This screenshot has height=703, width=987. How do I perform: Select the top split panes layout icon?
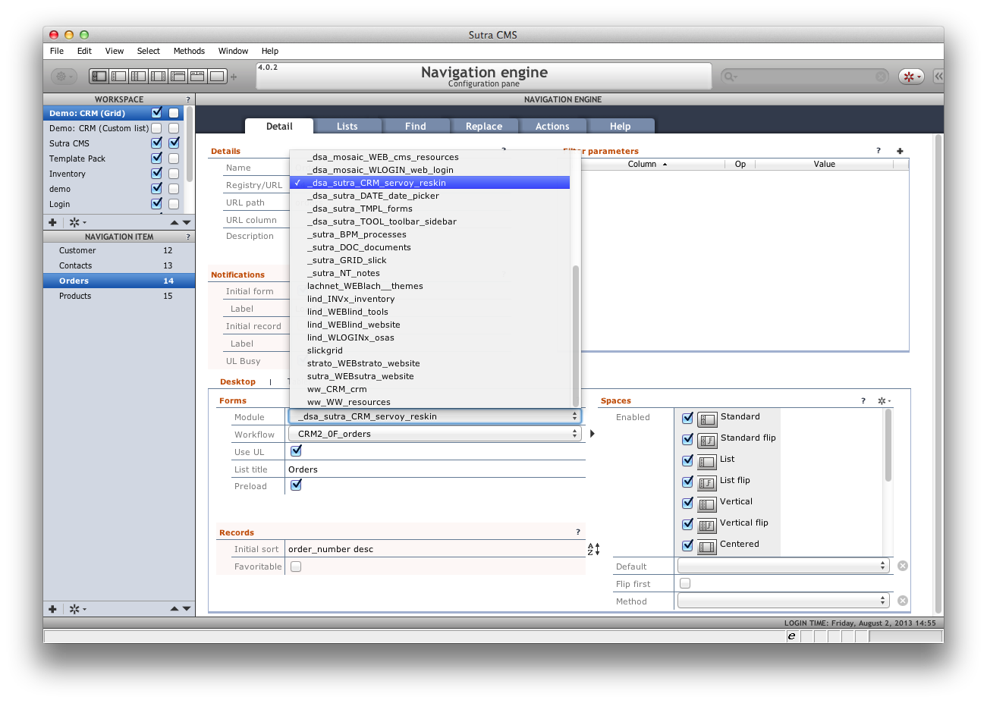[197, 76]
